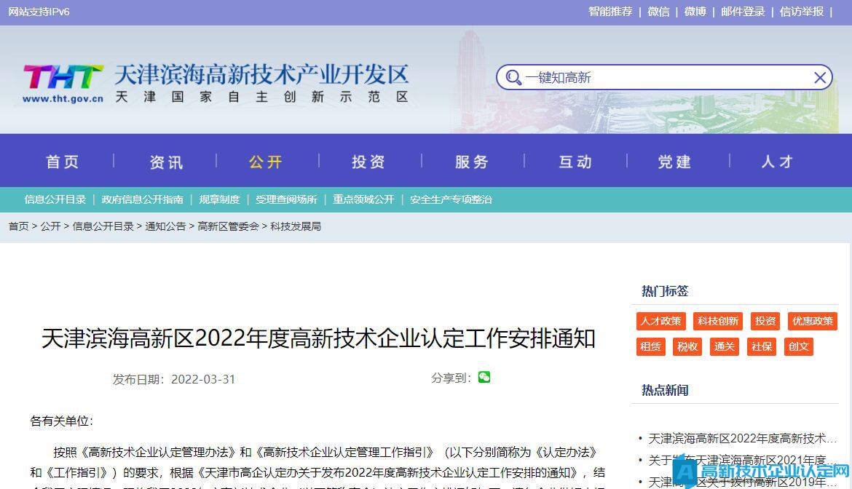Choose the 税收 hot tag
This screenshot has height=489, width=852.
pyautogui.click(x=687, y=346)
